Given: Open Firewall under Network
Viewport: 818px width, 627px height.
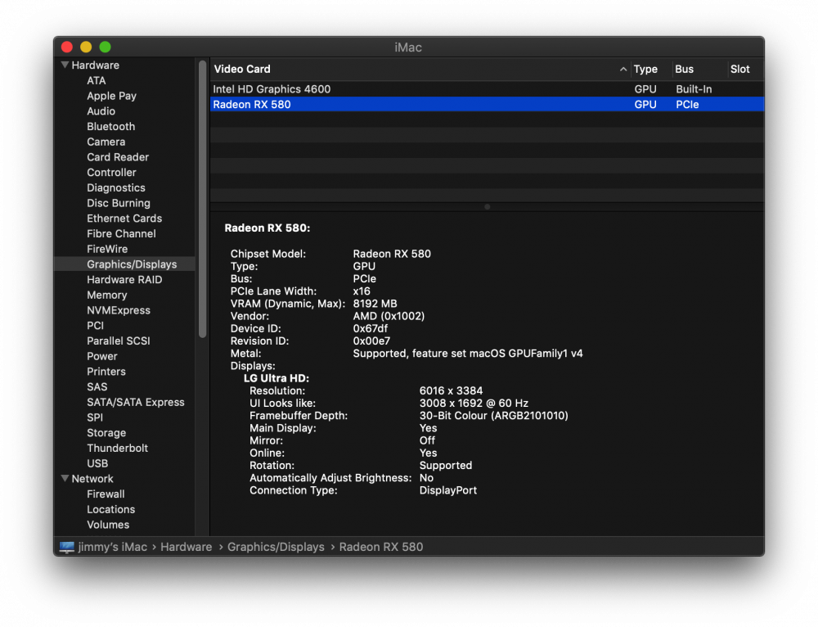Looking at the screenshot, I should click(106, 494).
